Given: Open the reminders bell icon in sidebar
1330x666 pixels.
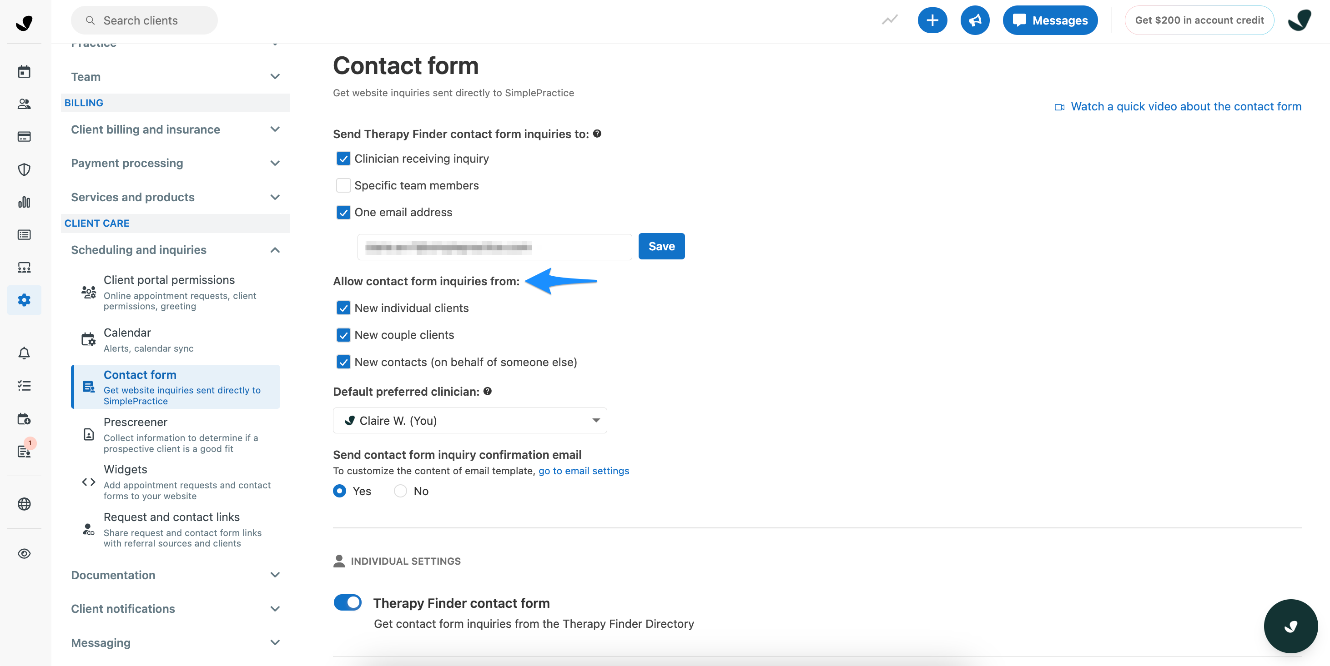Looking at the screenshot, I should [24, 353].
